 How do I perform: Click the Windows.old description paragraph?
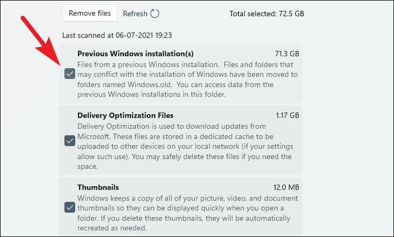coord(187,79)
